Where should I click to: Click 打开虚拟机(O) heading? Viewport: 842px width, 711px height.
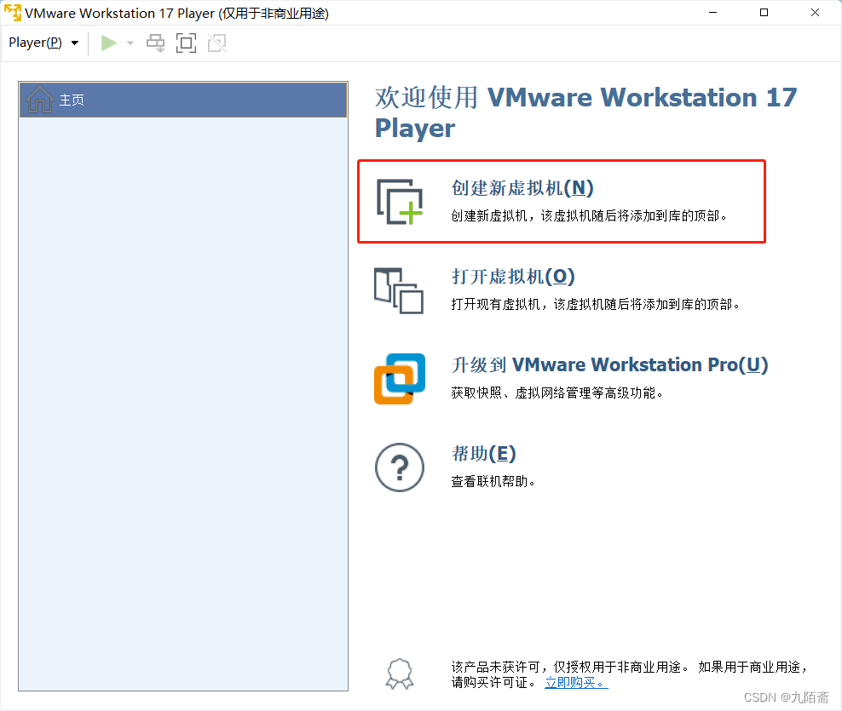(513, 277)
